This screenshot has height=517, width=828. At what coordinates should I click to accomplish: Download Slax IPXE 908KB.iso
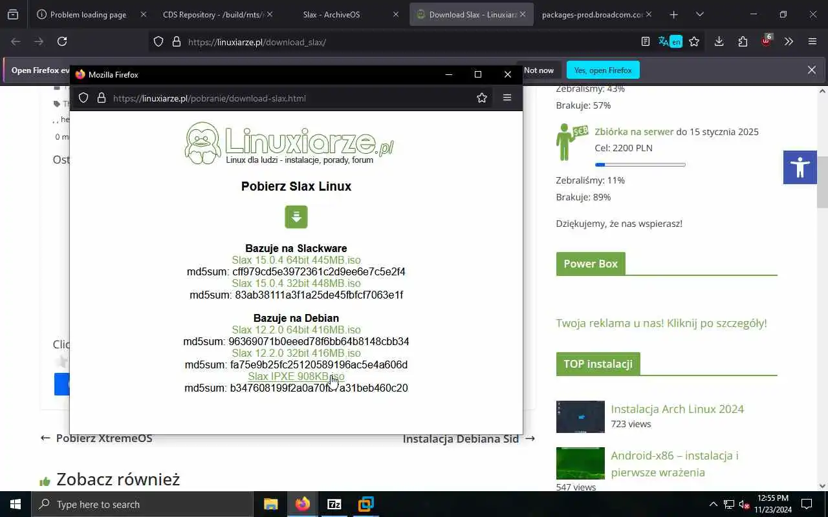[296, 376]
